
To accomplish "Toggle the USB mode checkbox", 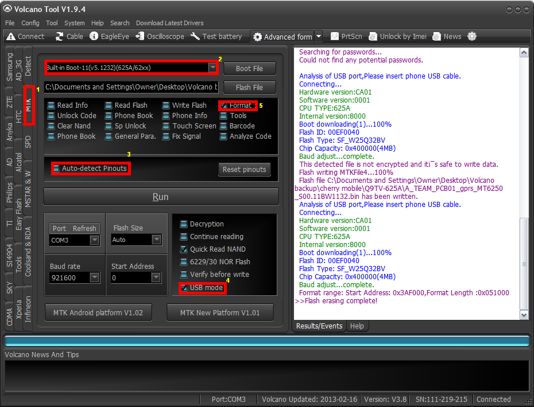I will coord(184,287).
